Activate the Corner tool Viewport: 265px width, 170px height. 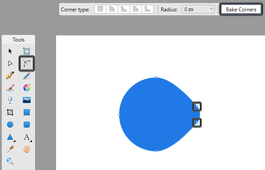coord(27,63)
